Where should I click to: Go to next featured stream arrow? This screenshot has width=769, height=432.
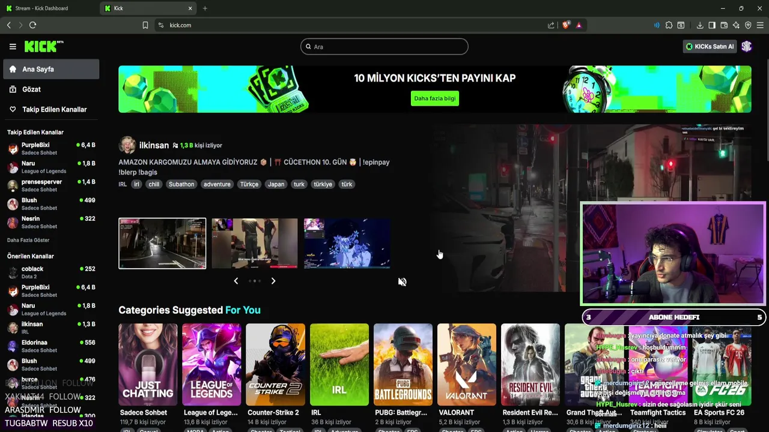point(273,281)
